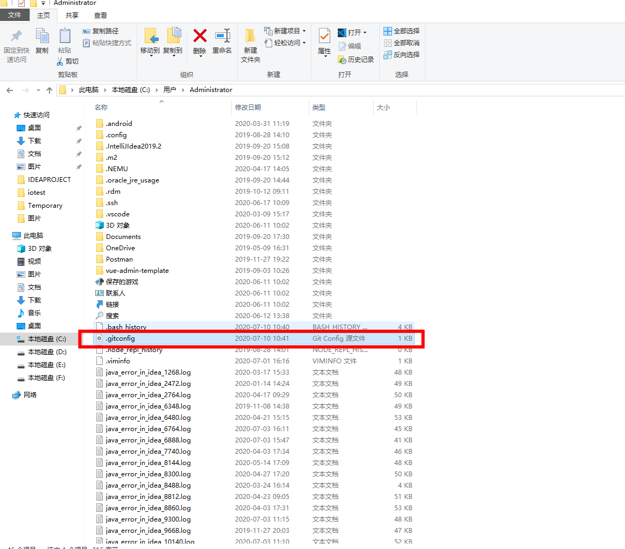The height and width of the screenshot is (549, 625).
Task: Switch to the 查看 (View) ribbon tab
Action: (101, 15)
